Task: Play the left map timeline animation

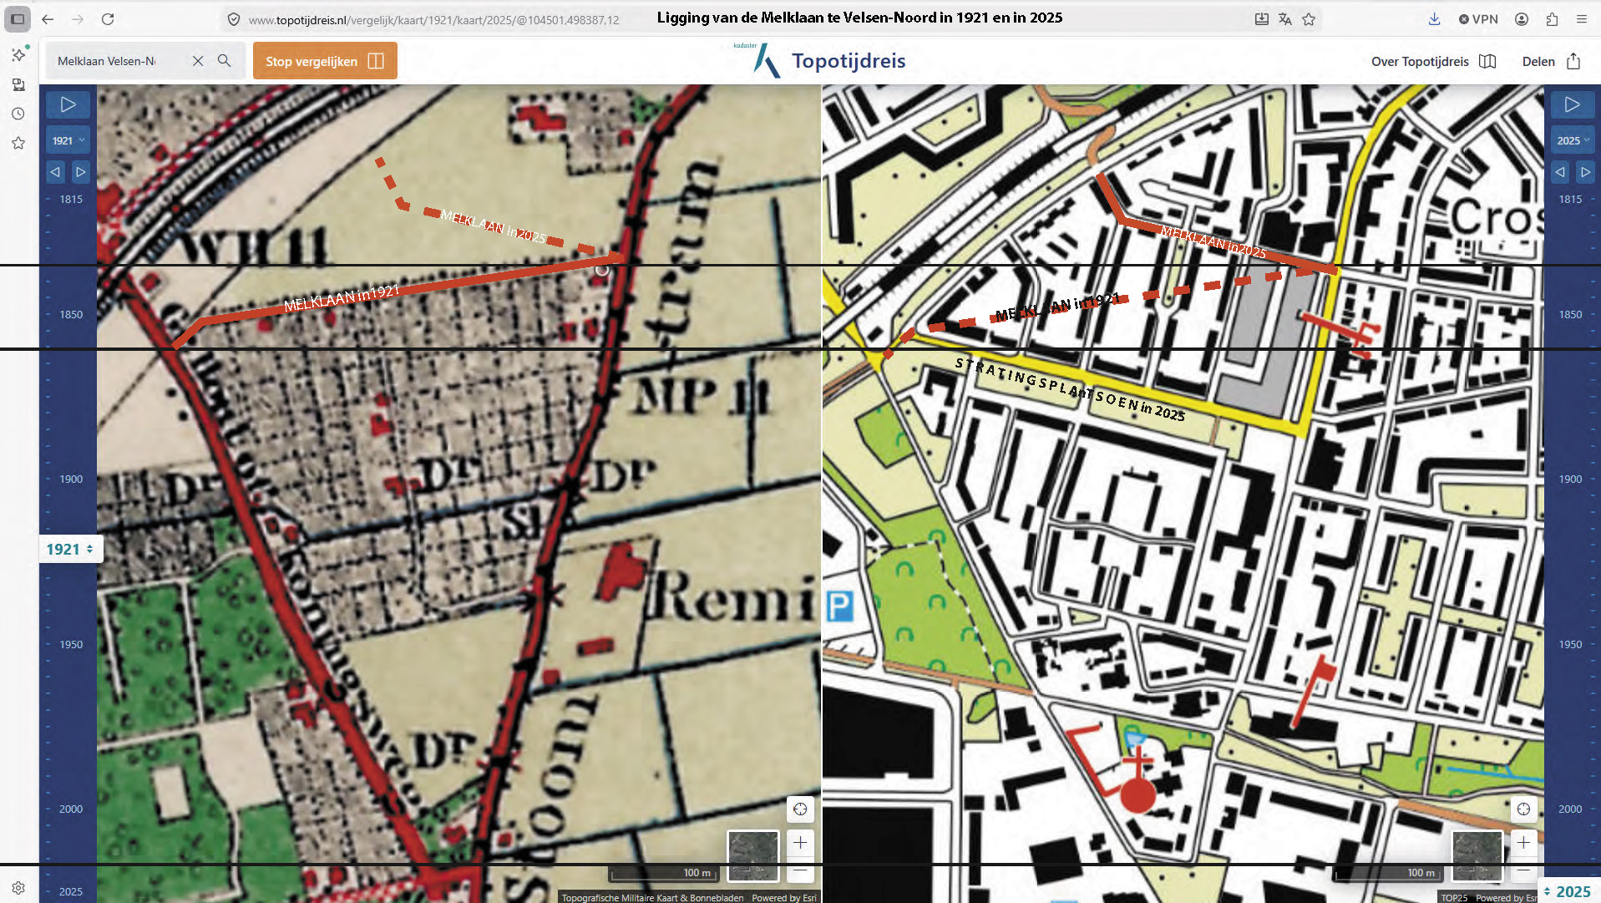Action: 68,104
